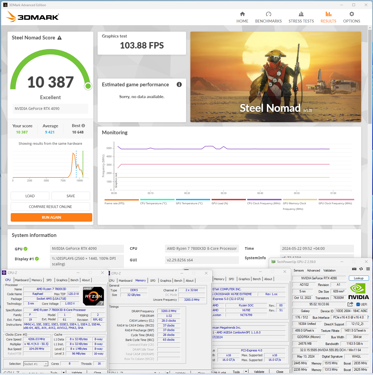Open the GPU-Z hamburger menu
Screen dimensions: 373x375
pos(368,269)
